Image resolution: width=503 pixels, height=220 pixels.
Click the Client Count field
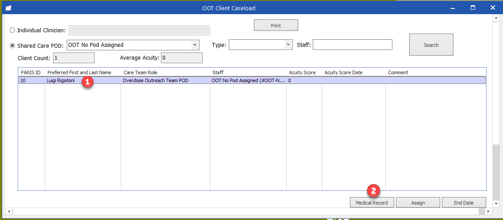(x=73, y=58)
